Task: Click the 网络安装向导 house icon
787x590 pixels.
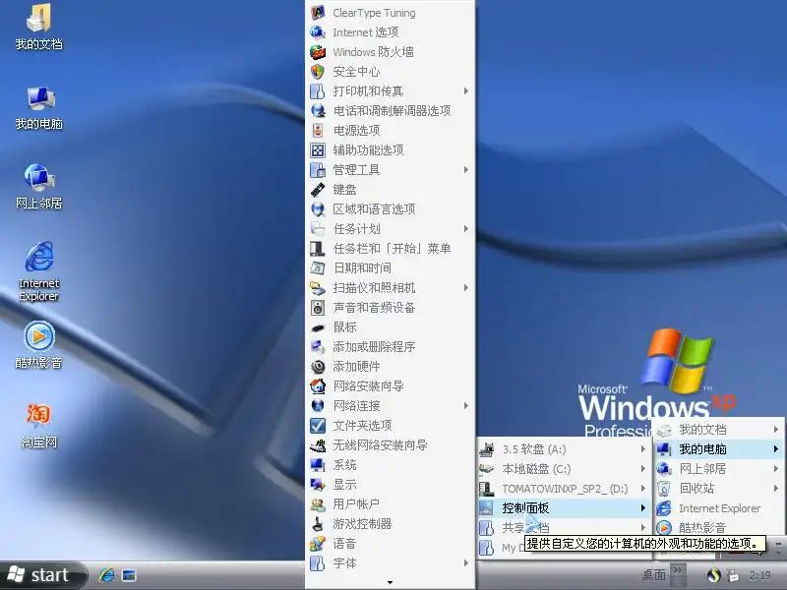Action: click(x=318, y=386)
